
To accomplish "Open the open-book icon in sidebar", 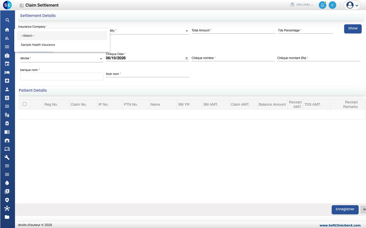I will pos(7,132).
